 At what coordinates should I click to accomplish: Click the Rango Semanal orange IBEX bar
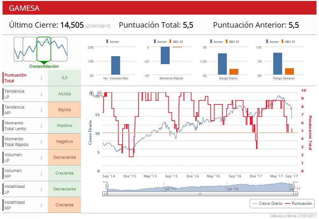[x=289, y=71]
